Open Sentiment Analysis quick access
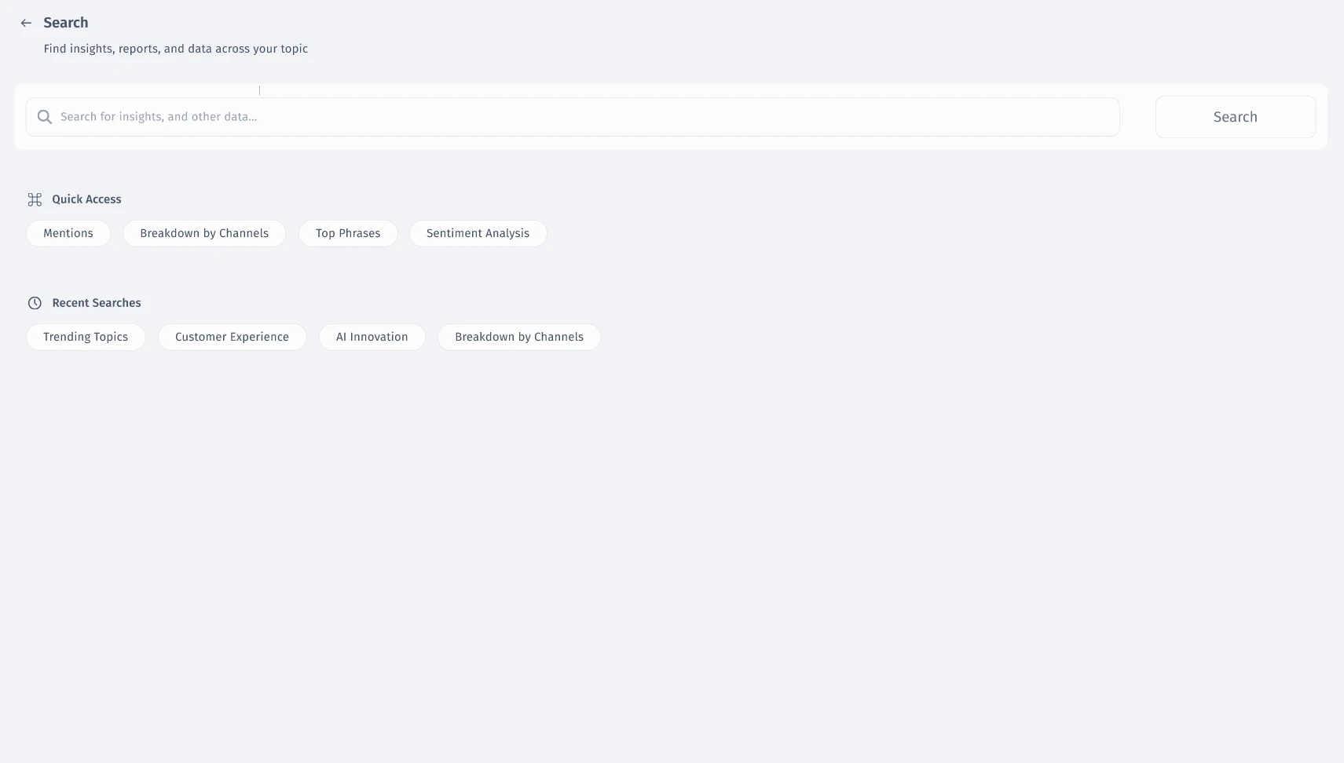 coord(478,233)
